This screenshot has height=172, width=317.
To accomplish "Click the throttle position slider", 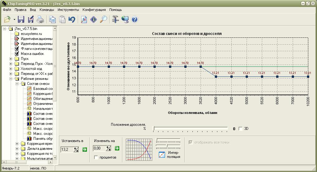I will pos(190,128).
